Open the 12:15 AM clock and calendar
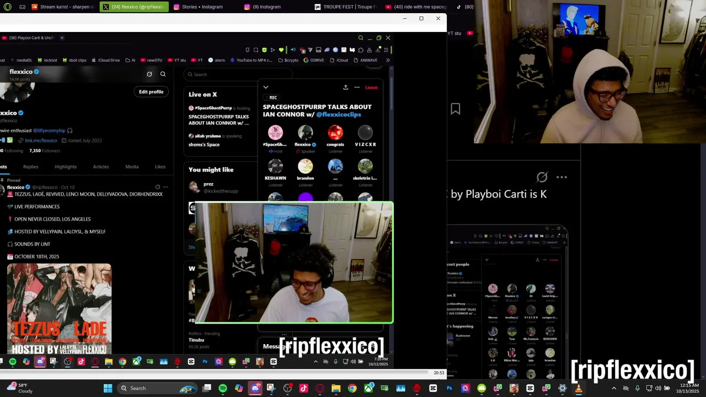The width and height of the screenshot is (706, 397). [x=686, y=388]
